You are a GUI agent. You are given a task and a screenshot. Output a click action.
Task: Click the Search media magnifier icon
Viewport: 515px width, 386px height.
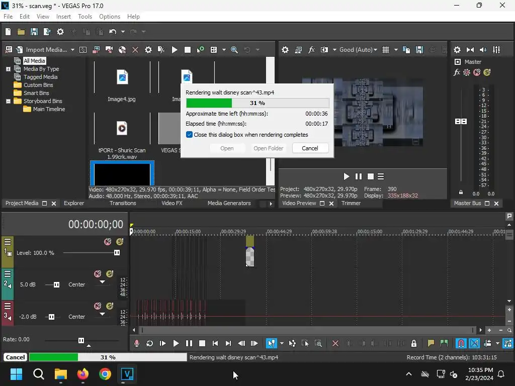(x=234, y=50)
